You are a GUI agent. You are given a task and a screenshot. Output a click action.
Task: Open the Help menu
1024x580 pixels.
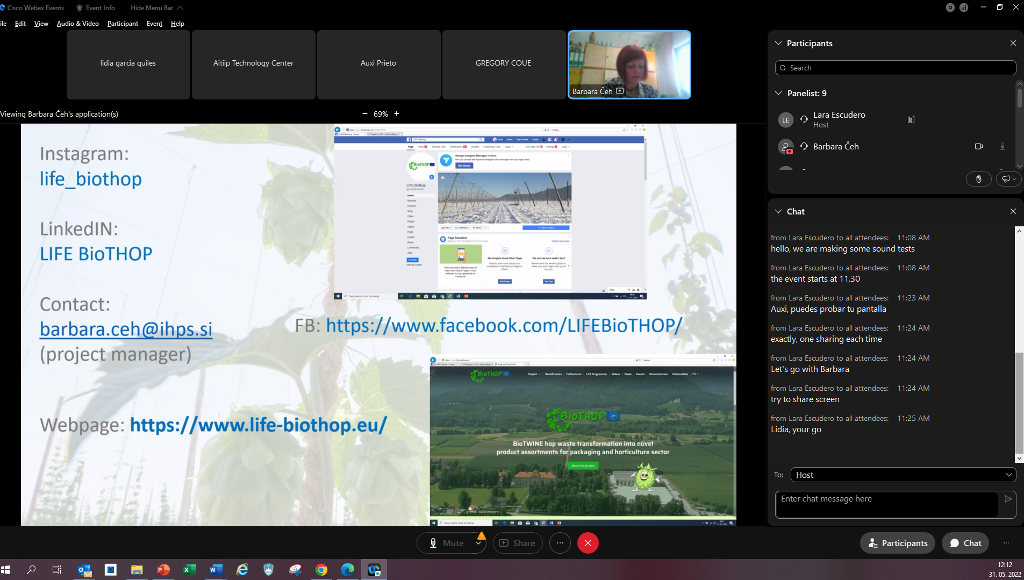click(177, 24)
